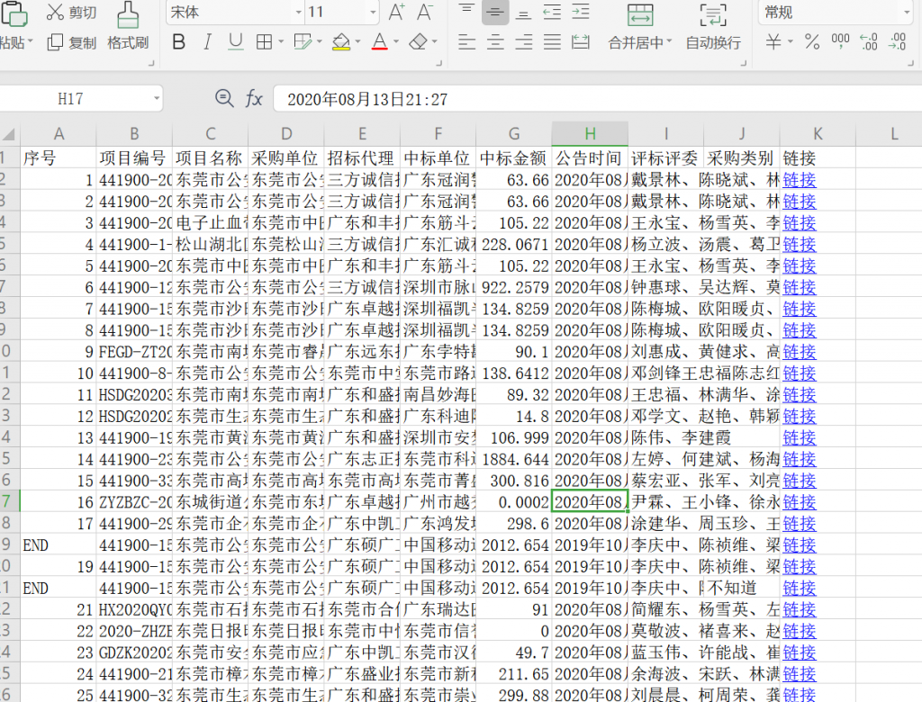Click the Format Painter (格式刷) brush icon
922x702 pixels.
(x=128, y=13)
